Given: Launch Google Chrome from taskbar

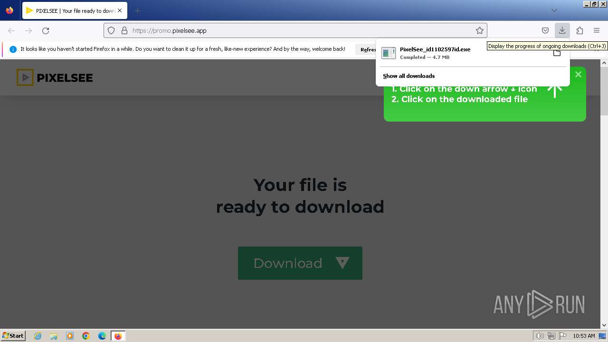Looking at the screenshot, I should point(86,336).
